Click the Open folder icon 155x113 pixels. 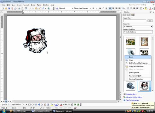point(6,8)
